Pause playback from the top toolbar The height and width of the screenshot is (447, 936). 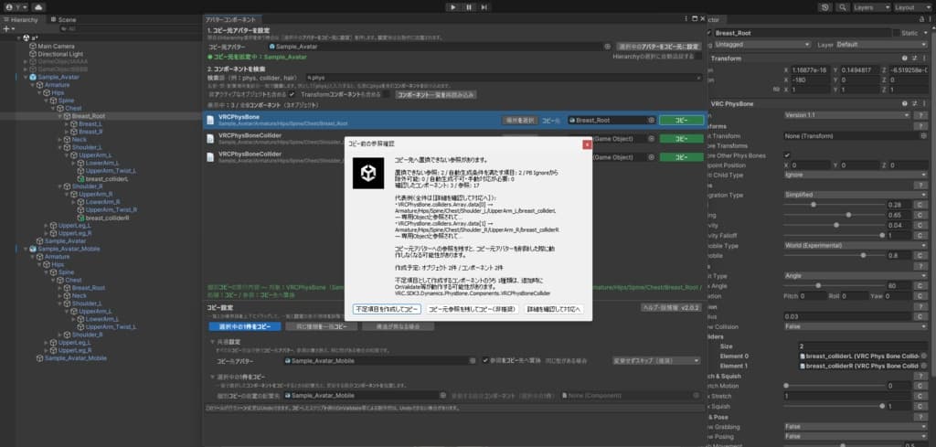[469, 7]
